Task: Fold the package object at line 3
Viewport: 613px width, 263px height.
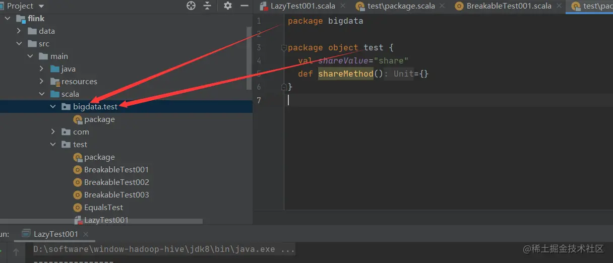Action: click(284, 48)
